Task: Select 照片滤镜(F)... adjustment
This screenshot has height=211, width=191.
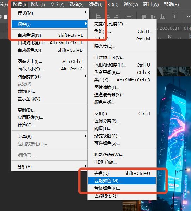Action: pos(122,87)
